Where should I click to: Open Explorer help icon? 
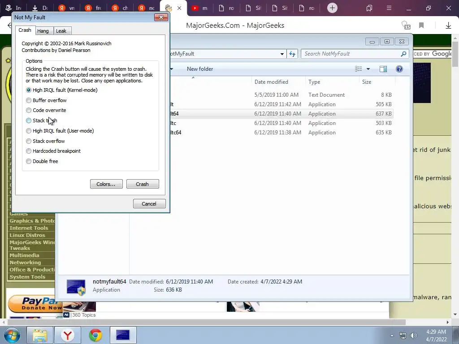point(399,69)
